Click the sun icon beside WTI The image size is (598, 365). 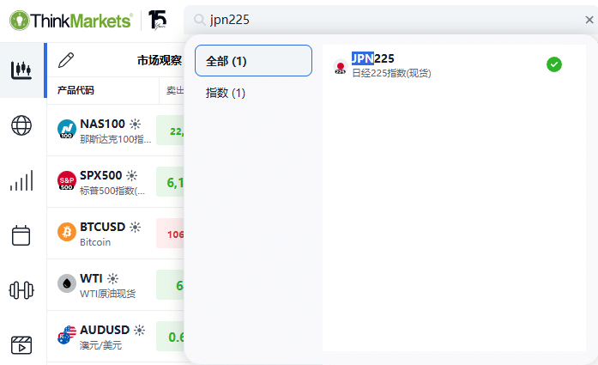(x=113, y=279)
